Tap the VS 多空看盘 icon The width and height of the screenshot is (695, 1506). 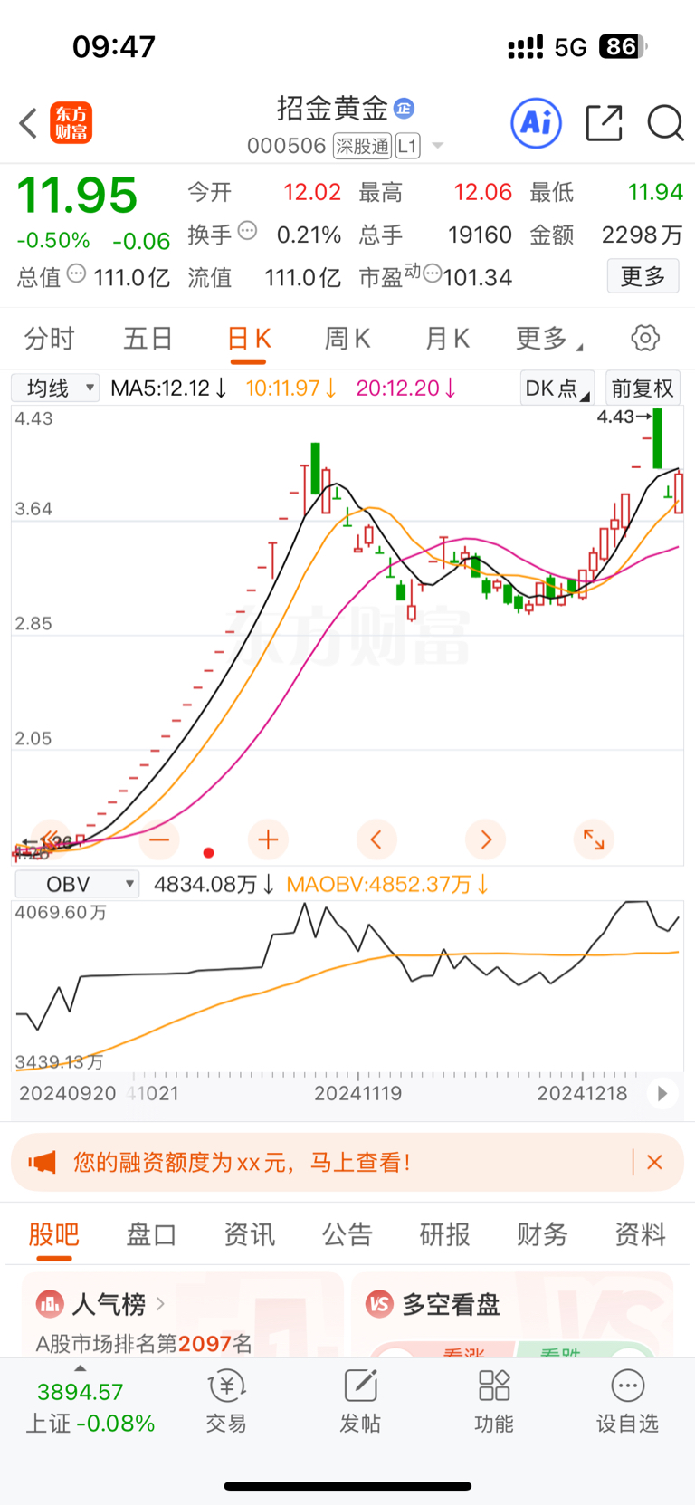pyautogui.click(x=379, y=1304)
